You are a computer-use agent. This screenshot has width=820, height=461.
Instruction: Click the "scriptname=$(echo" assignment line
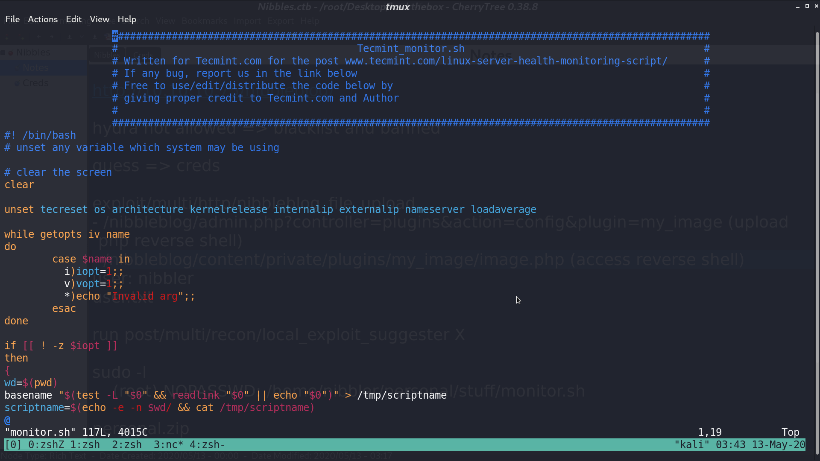(160, 408)
